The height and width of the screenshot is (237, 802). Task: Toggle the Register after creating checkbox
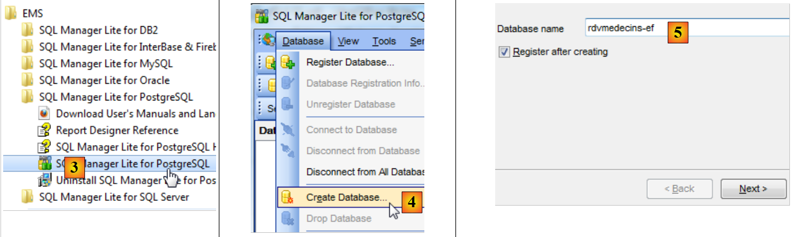coord(504,52)
